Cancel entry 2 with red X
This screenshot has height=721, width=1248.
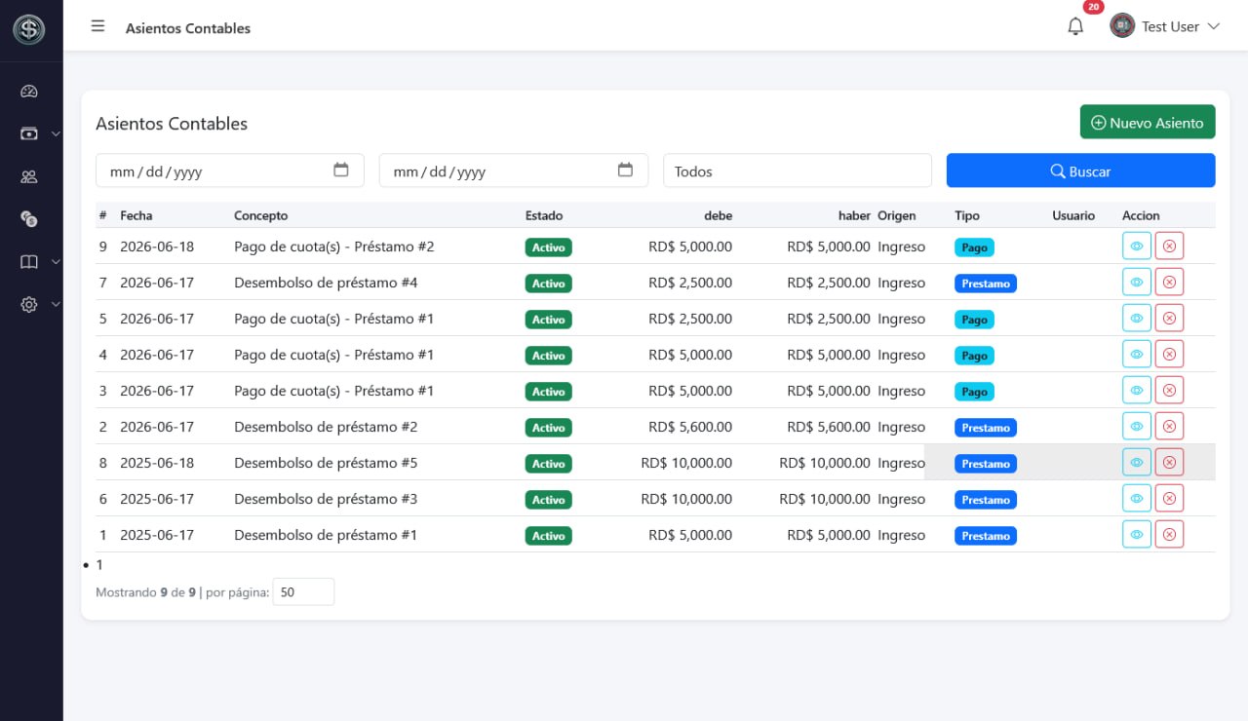1169,427
